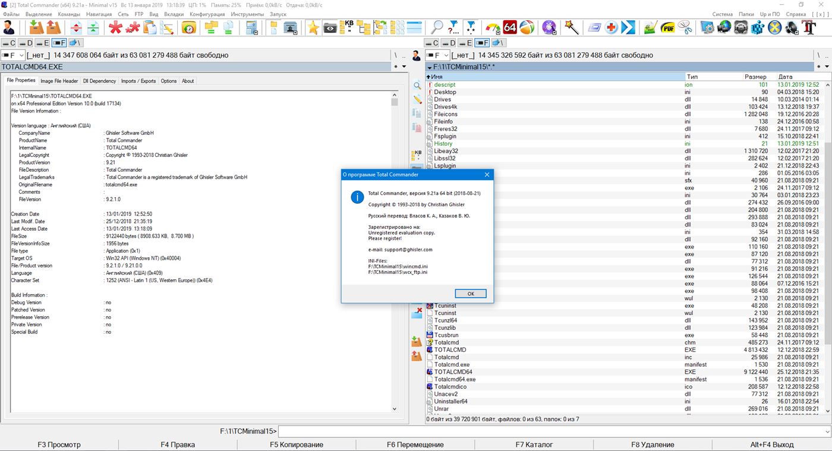Click the calculator toolbar icon

point(252,27)
